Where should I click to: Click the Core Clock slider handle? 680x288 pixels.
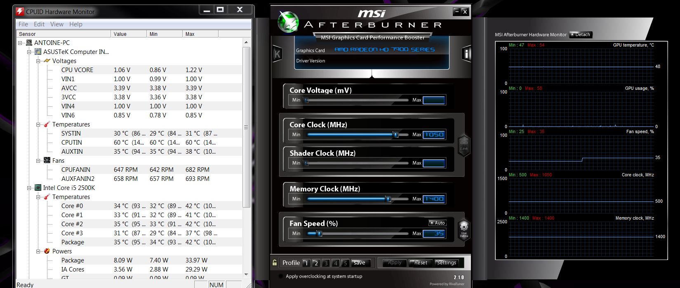click(395, 135)
